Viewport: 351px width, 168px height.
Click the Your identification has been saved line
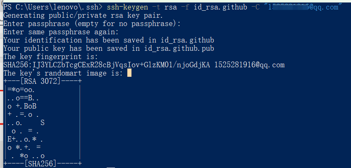tap(109, 40)
